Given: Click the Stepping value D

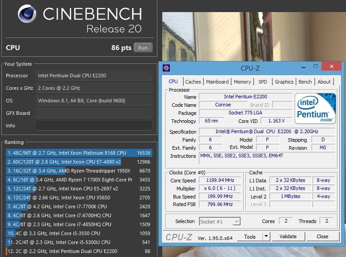Looking at the screenshot, I should pos(323,139).
